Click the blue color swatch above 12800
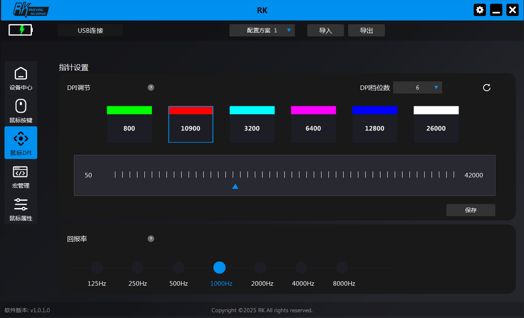 point(375,110)
